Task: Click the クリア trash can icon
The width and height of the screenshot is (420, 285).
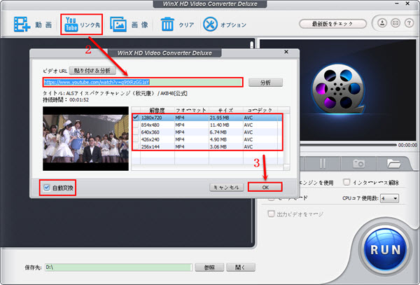Action: click(167, 25)
